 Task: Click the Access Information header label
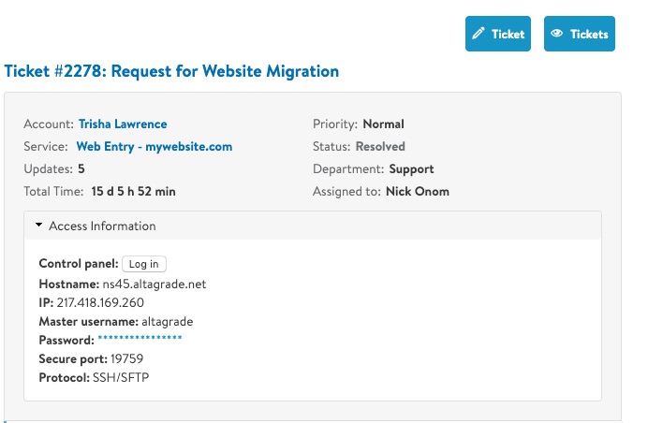point(102,226)
